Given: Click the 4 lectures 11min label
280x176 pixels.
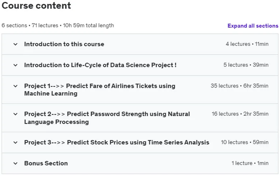Looking at the screenshot, I should [x=247, y=44].
